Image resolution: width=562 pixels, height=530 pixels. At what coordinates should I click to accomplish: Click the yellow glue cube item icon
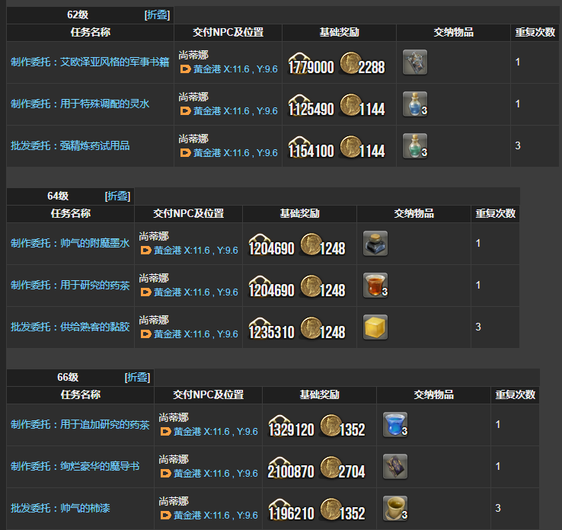click(x=375, y=327)
